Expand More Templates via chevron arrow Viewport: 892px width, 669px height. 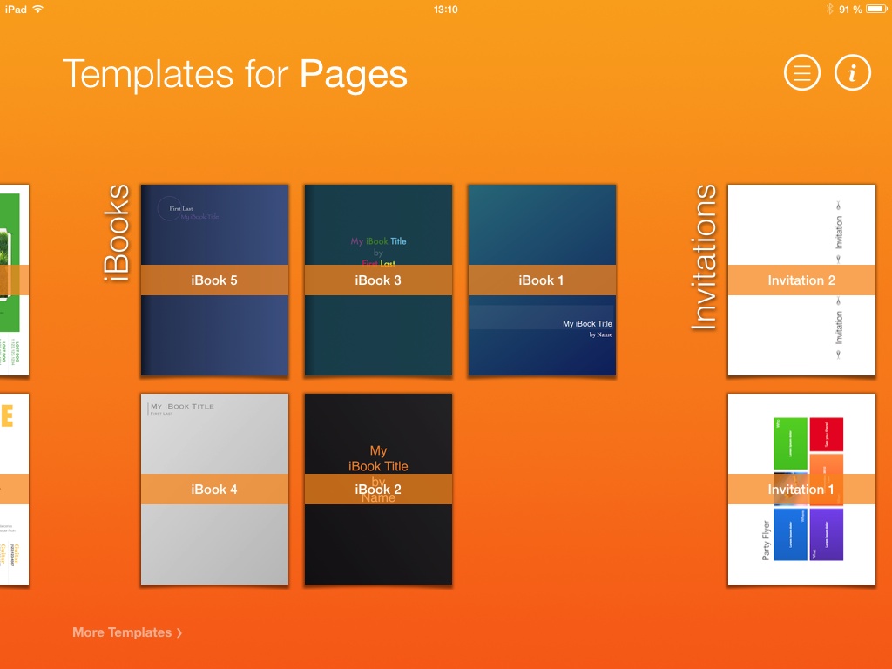(x=179, y=633)
